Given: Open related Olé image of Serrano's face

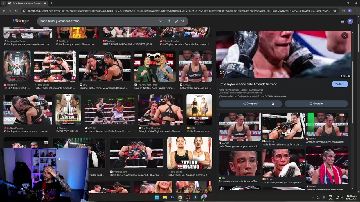Looking at the screenshot, I should click(x=240, y=163).
